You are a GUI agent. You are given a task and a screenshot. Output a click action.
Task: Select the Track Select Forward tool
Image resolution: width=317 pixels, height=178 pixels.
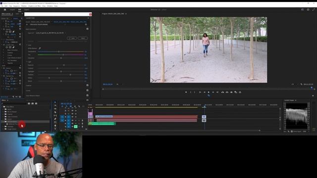55,105
